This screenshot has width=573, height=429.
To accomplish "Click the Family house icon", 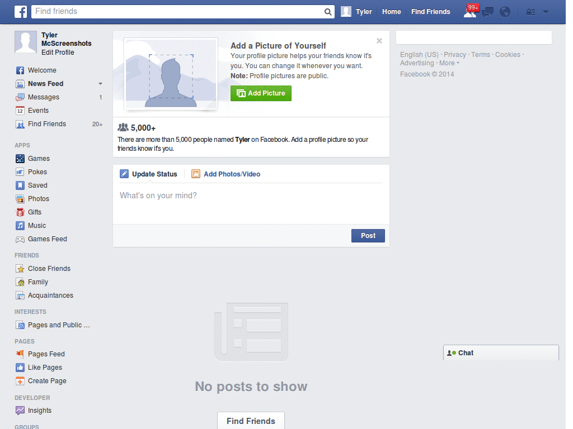I will (x=20, y=282).
